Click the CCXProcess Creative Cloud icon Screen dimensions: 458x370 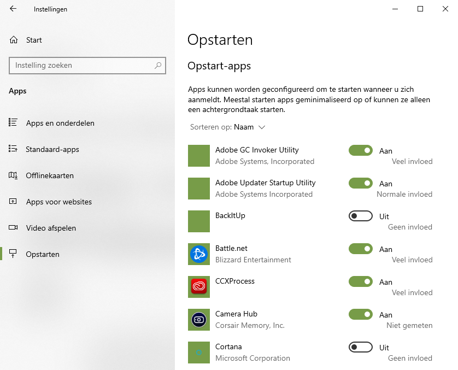pyautogui.click(x=199, y=287)
